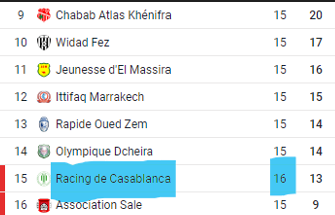Viewport: 335px width, 215px height.
Task: Click Rapide Oued Zem blue crest
Action: pos(44,124)
